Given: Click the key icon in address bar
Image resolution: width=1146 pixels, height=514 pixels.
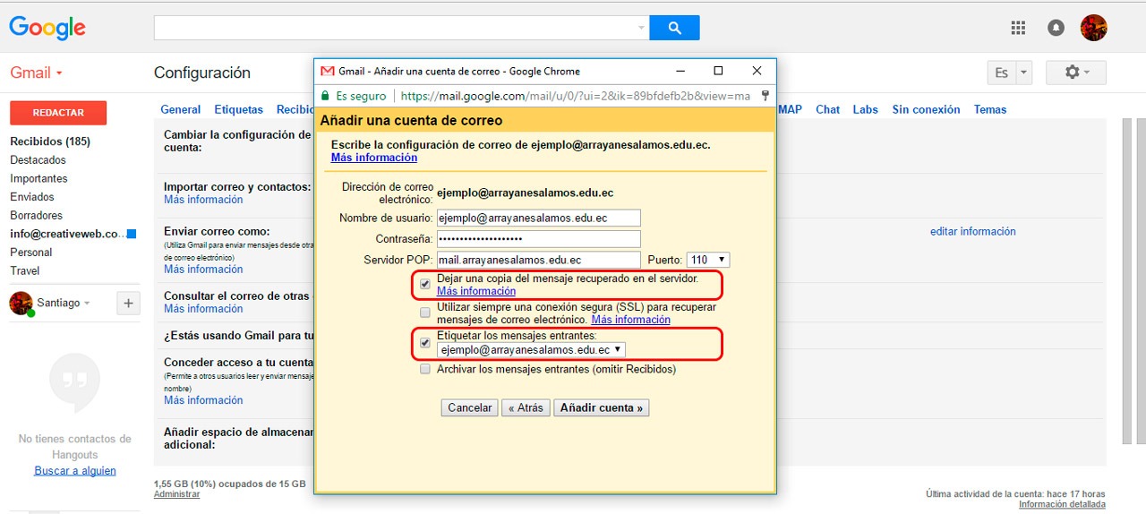Looking at the screenshot, I should pos(765,96).
